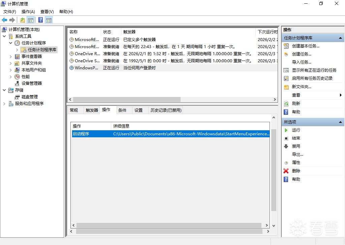Switch to the 触发器 tab
This screenshot has height=245, width=345.
[92, 110]
